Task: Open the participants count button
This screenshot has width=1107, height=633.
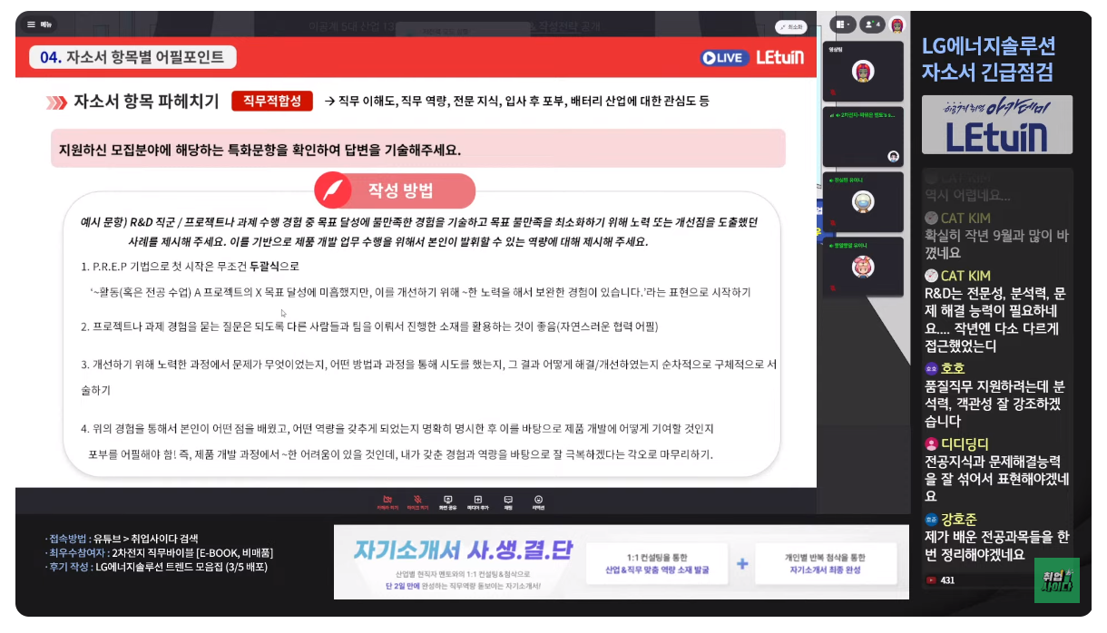Action: point(872,24)
